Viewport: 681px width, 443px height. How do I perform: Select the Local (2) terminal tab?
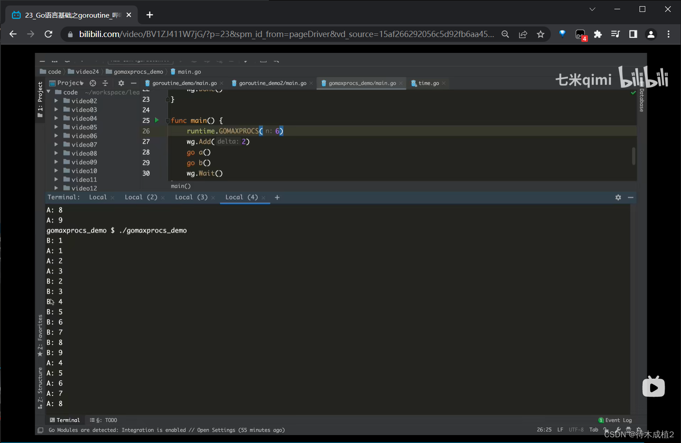[x=141, y=197]
